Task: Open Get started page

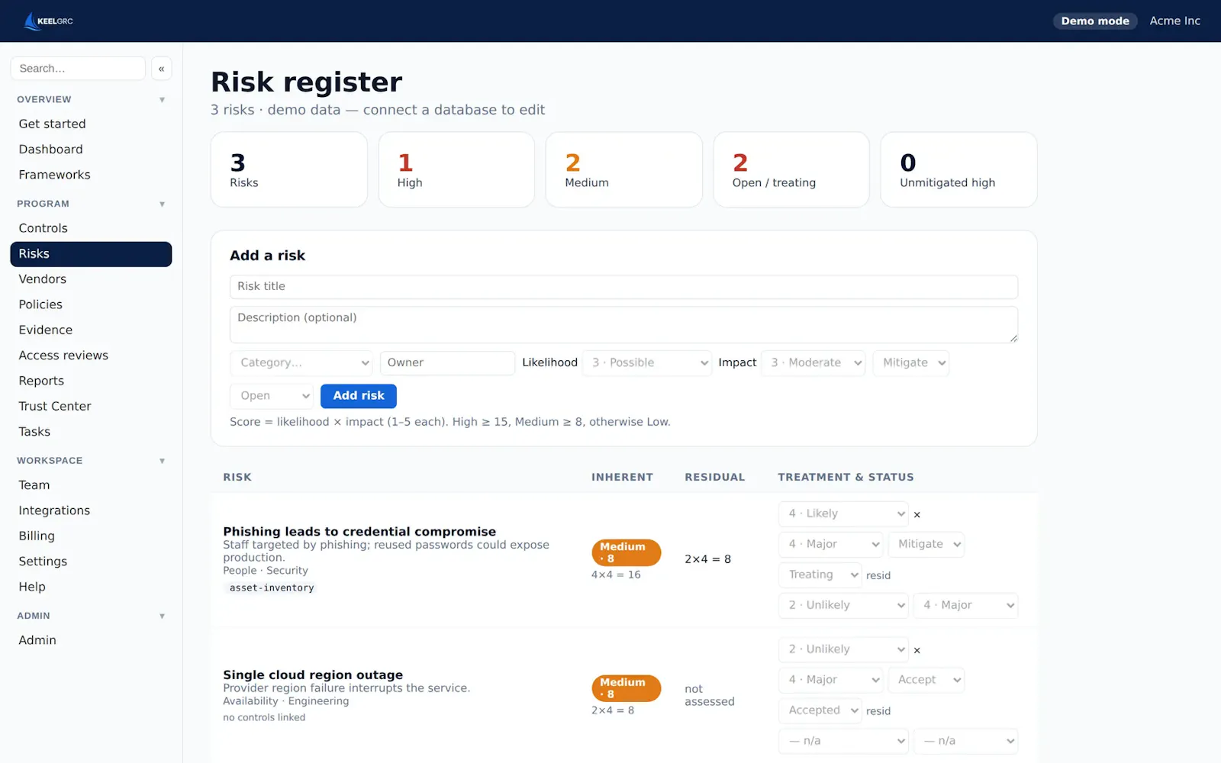Action: coord(91,124)
